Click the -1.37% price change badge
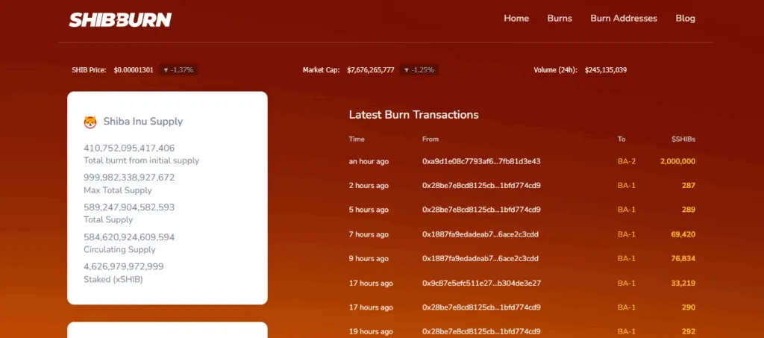This screenshot has width=764, height=338. click(178, 69)
